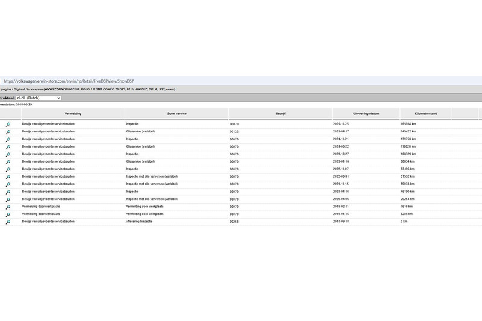View the Aflevering Inspectie entry at 0 km
Image resolution: width=482 pixels, height=321 pixels.
pyautogui.click(x=8, y=222)
